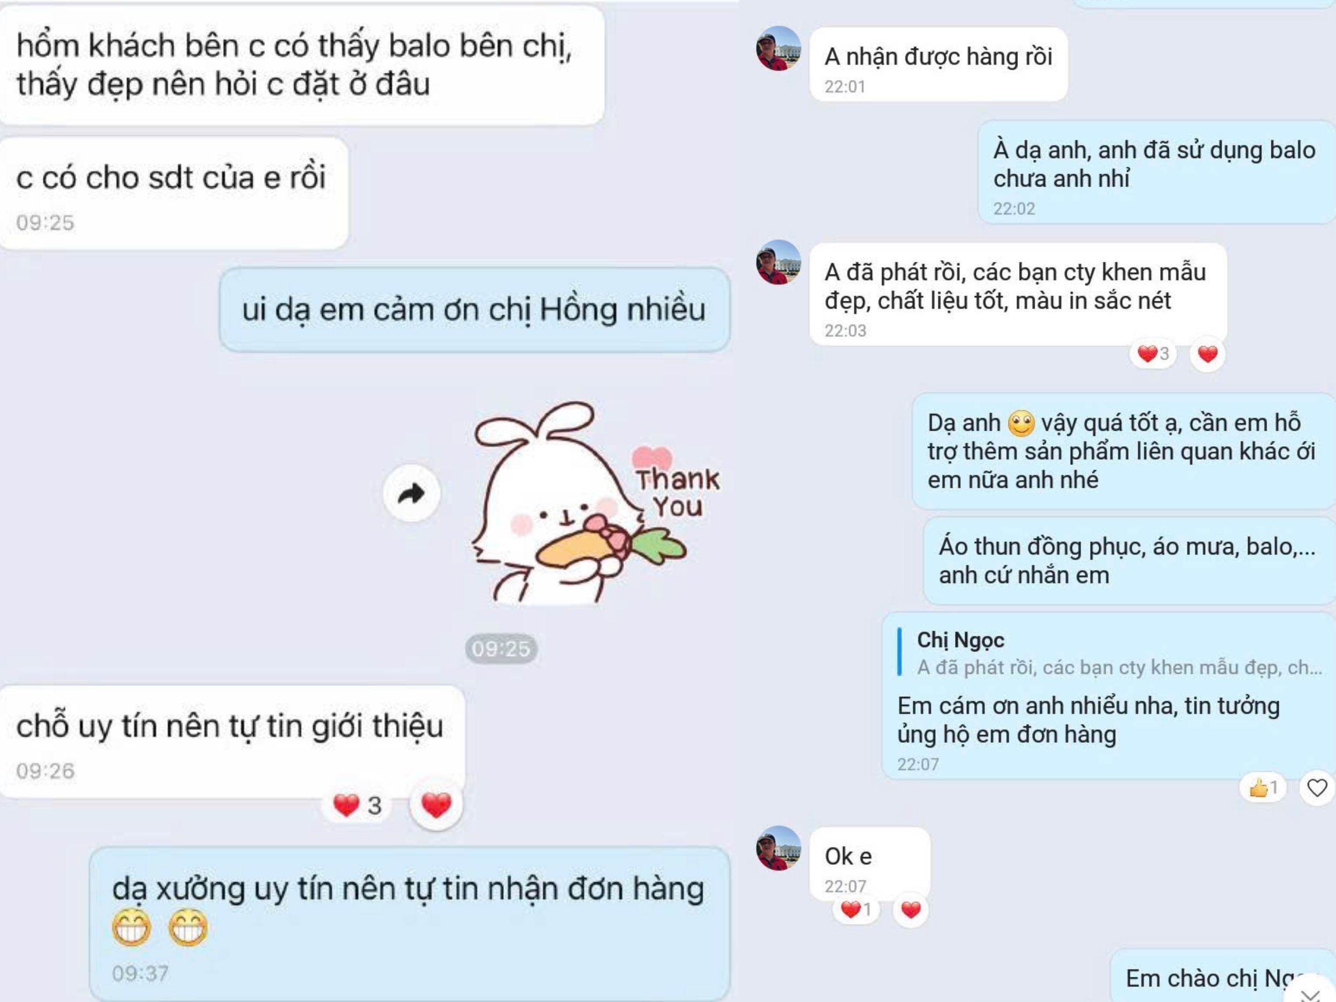Image resolution: width=1336 pixels, height=1002 pixels.
Task: Select the 'dạ xưởng uy tín nên tự tin' message
Action: tap(409, 923)
